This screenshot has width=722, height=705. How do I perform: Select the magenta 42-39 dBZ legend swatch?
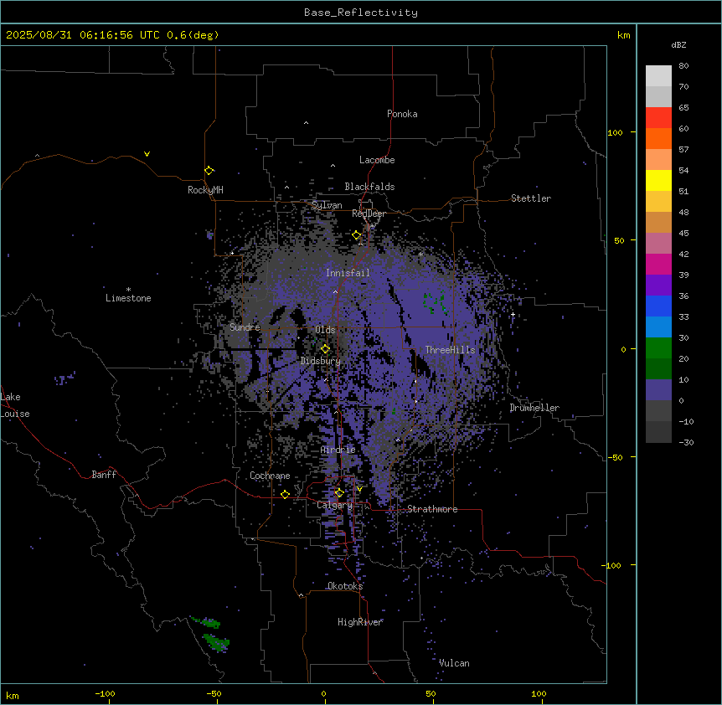[658, 264]
